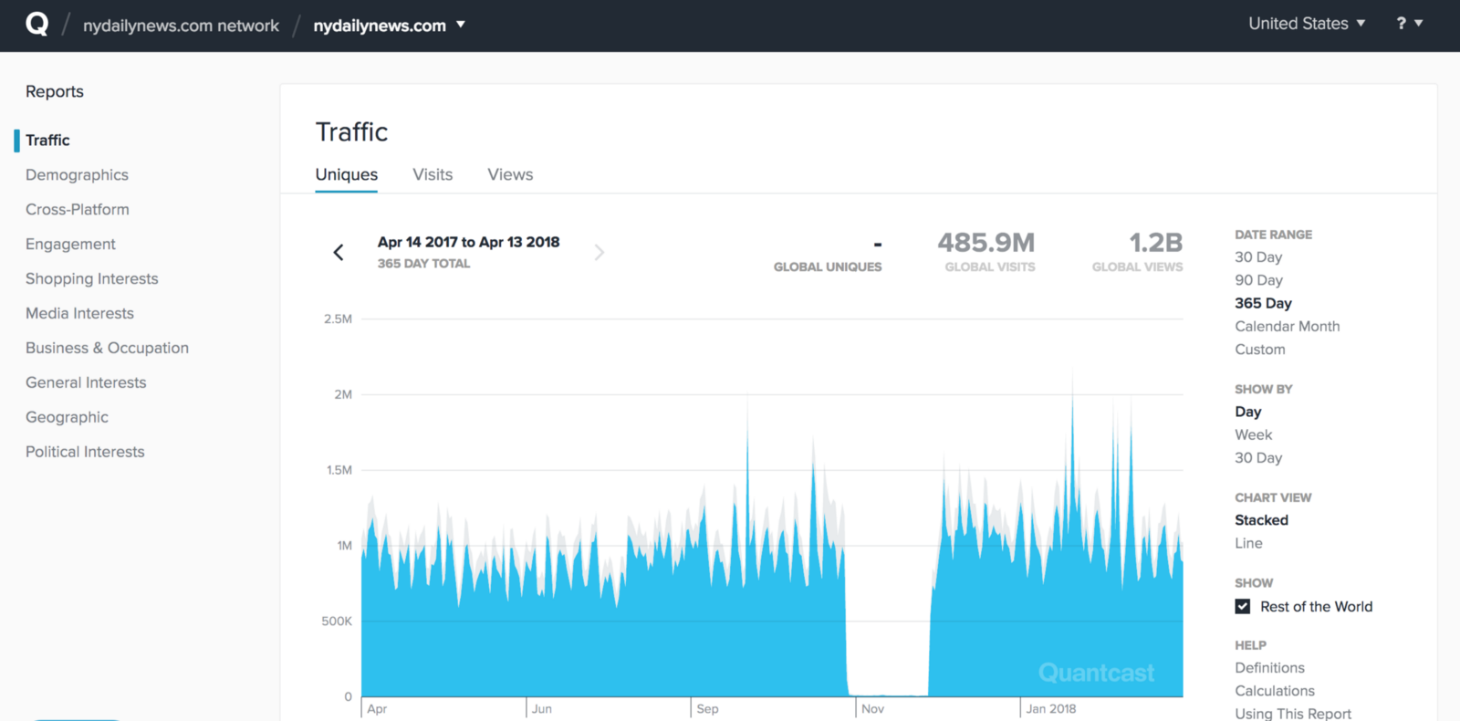Open the Political Interests report
The height and width of the screenshot is (721, 1460).
click(85, 452)
